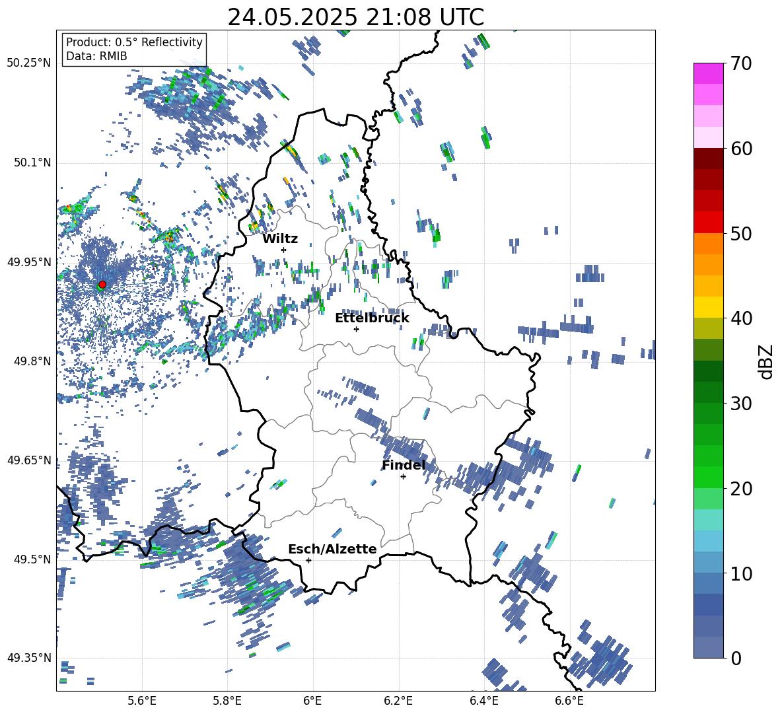This screenshot has width=782, height=714.
Task: Click the dBZ colorbar label
Action: pos(765,361)
